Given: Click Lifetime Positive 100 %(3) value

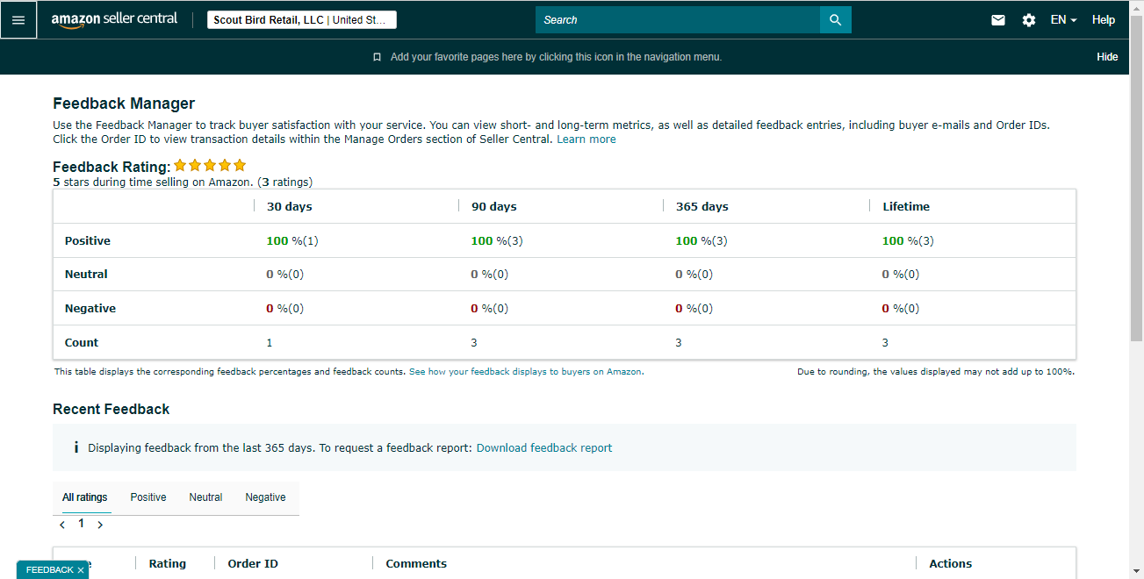Looking at the screenshot, I should [908, 241].
